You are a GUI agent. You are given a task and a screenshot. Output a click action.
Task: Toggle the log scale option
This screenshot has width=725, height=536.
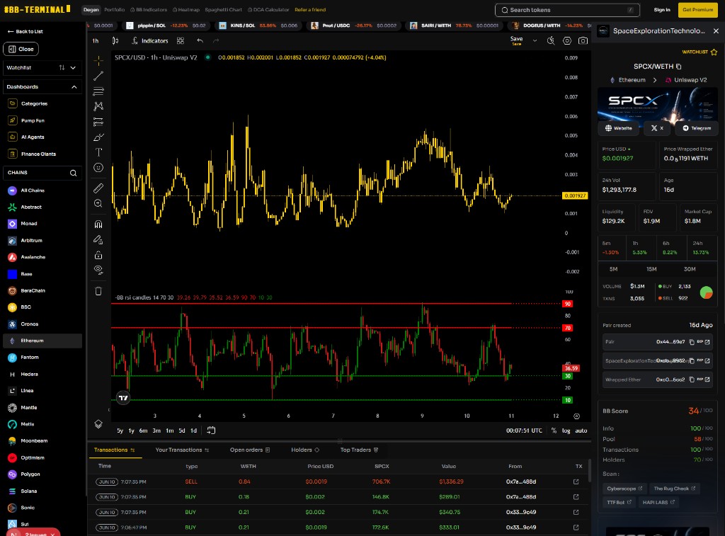[x=566, y=430]
